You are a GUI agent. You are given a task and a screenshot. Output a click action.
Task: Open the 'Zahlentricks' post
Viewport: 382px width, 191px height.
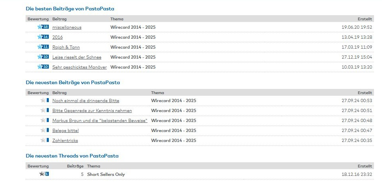point(65,140)
